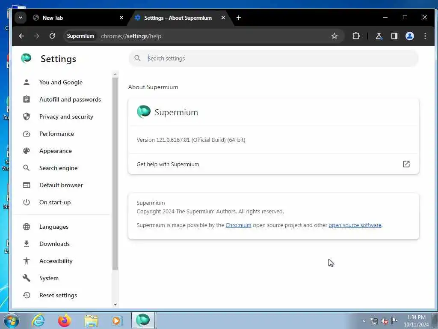Click the shield icon beside Privacy
The width and height of the screenshot is (438, 329).
27,117
